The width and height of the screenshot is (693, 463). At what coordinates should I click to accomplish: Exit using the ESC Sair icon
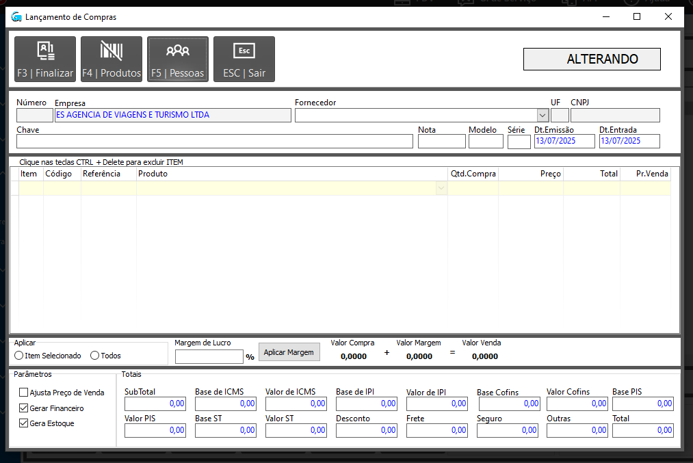(x=244, y=59)
